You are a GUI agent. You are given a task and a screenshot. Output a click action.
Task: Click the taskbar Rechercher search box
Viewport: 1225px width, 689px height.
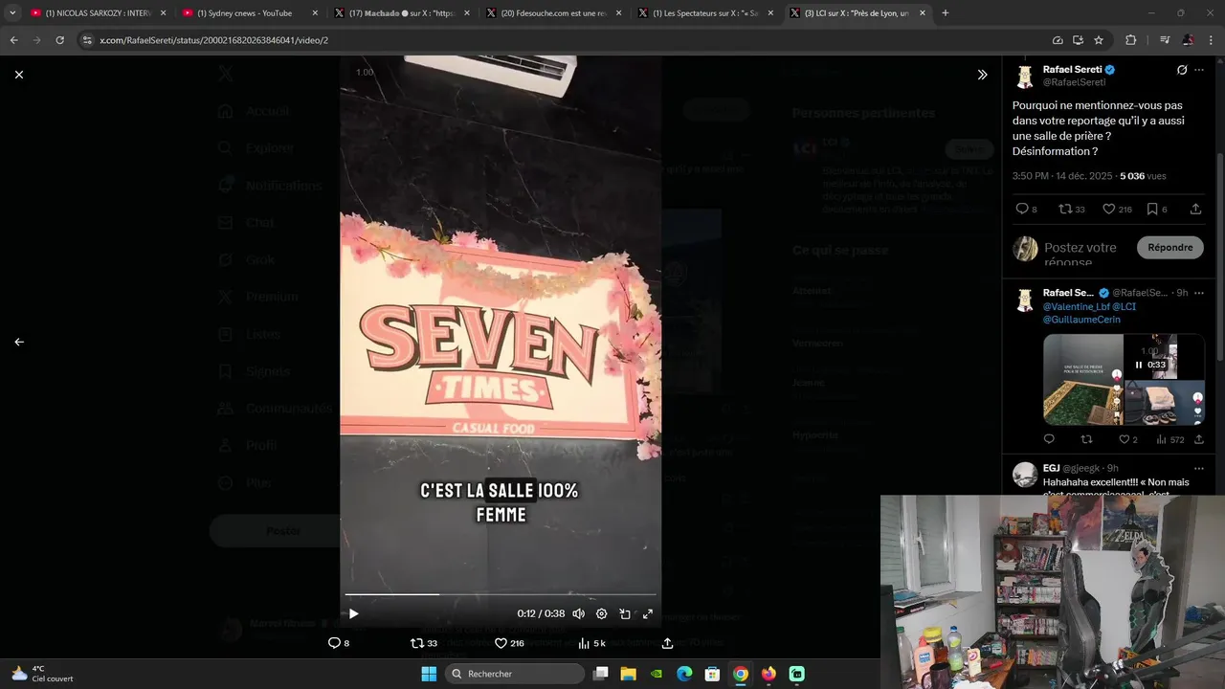[515, 674]
